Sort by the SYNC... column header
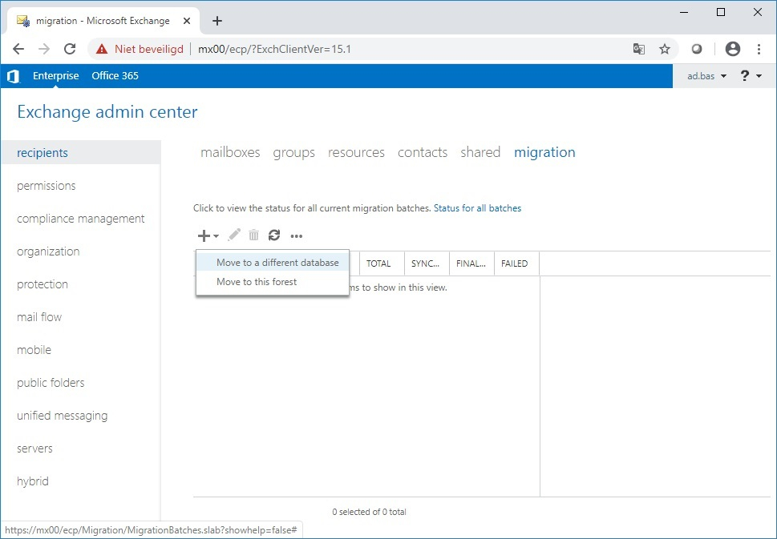The image size is (777, 539). click(427, 263)
